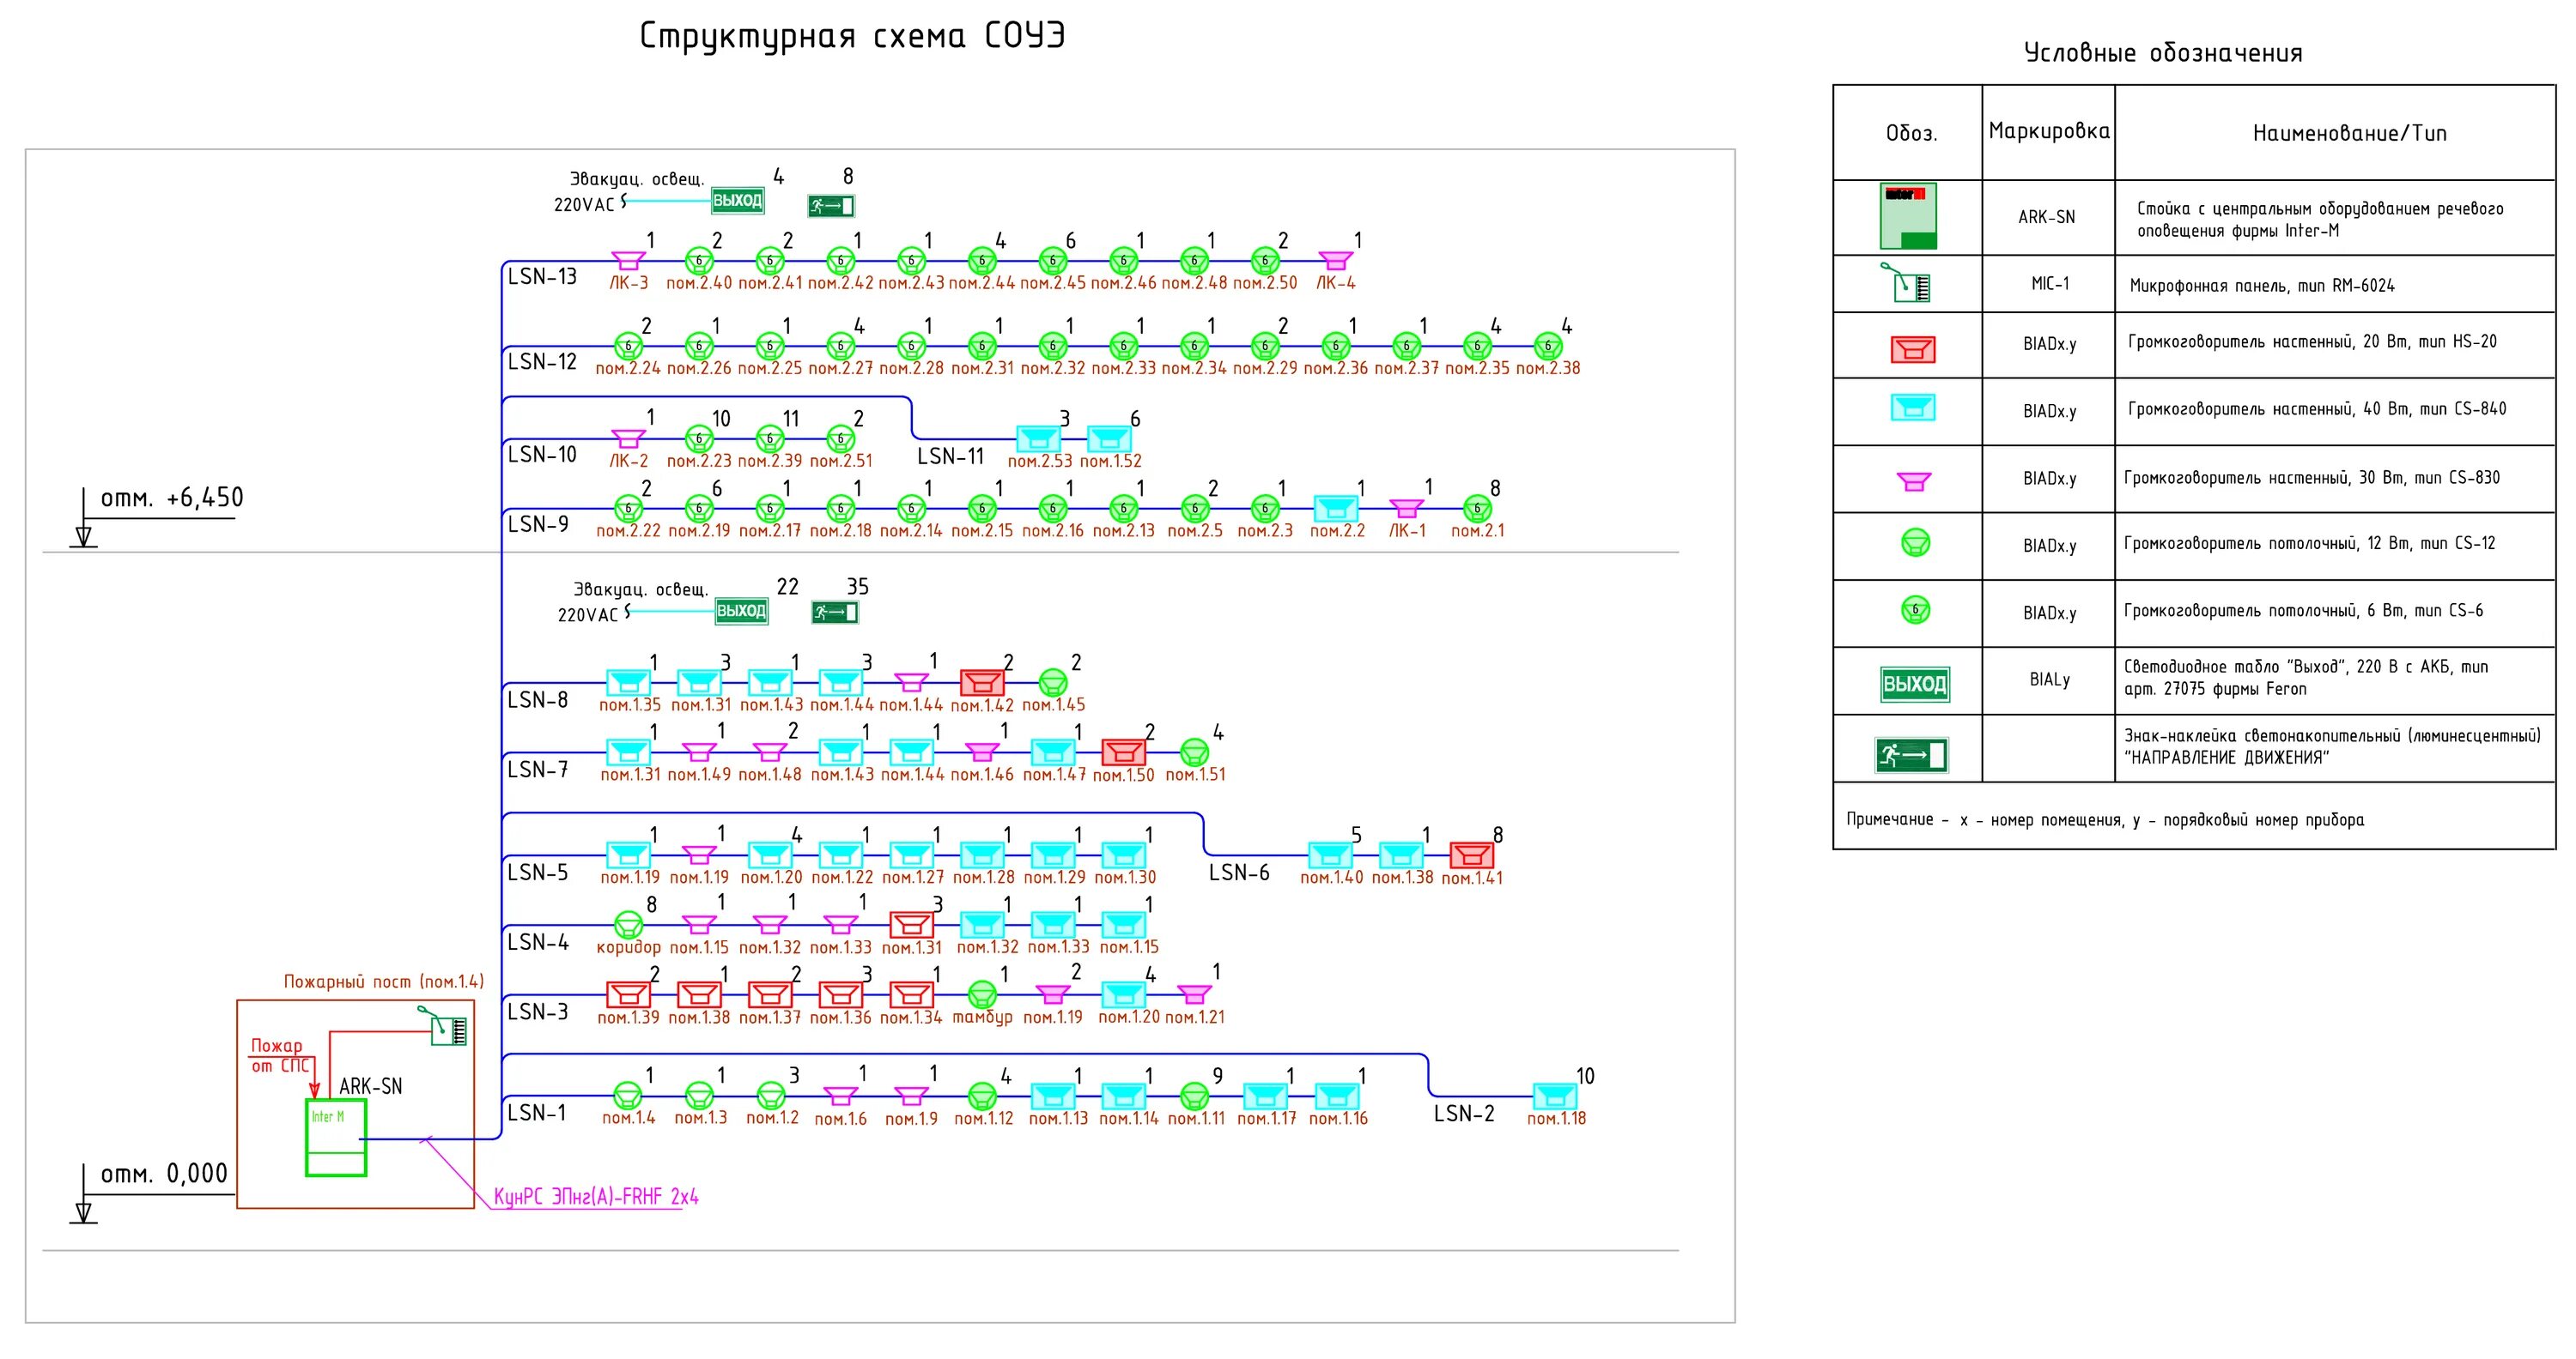Pick the red HS-20 speaker legend symbol
2576x1359 pixels.
coord(1912,348)
